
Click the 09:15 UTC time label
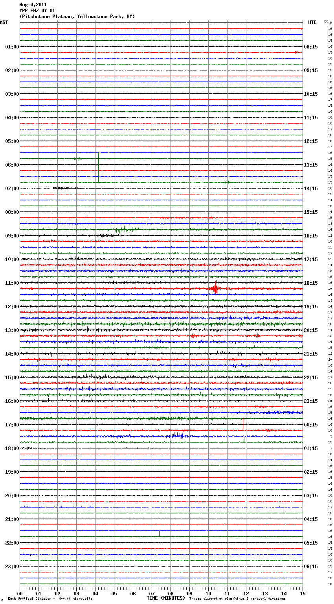(x=311, y=70)
